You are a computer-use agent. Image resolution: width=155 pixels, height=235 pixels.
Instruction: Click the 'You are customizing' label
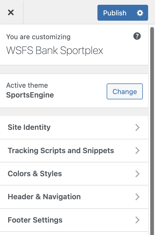point(38,37)
